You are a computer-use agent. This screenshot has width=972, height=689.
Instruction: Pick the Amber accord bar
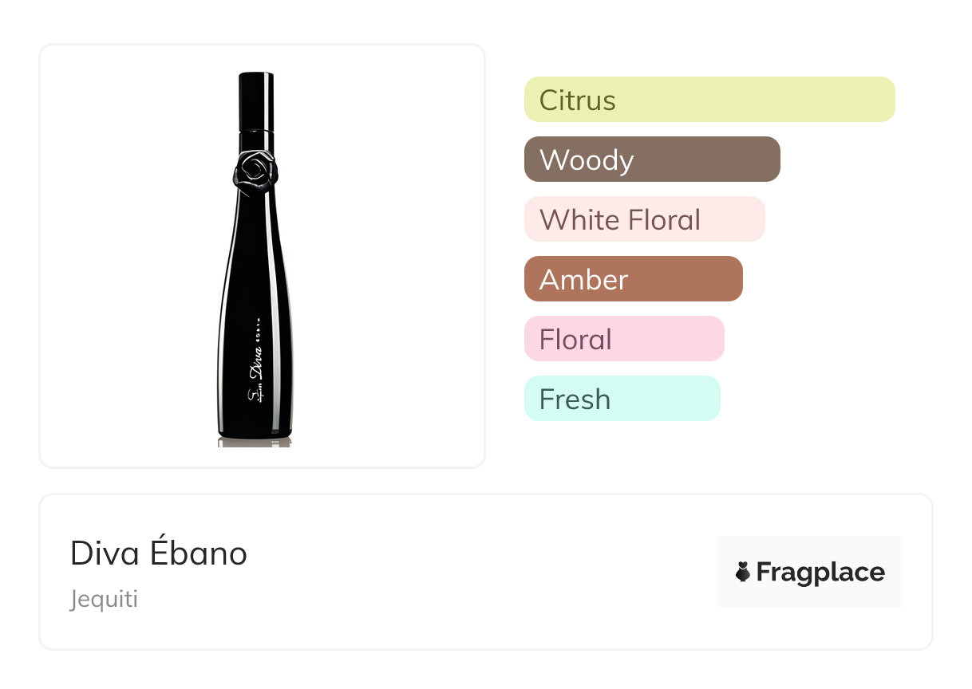click(x=633, y=279)
